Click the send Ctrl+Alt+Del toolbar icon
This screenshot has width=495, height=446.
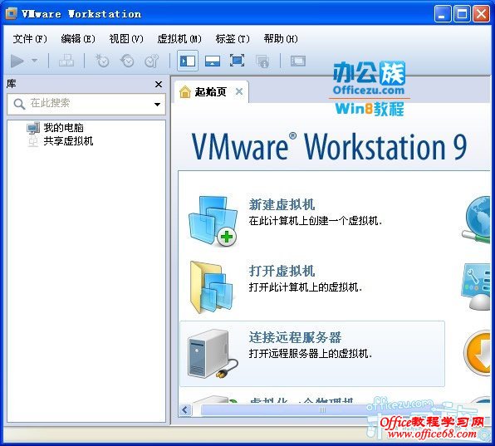coord(66,61)
